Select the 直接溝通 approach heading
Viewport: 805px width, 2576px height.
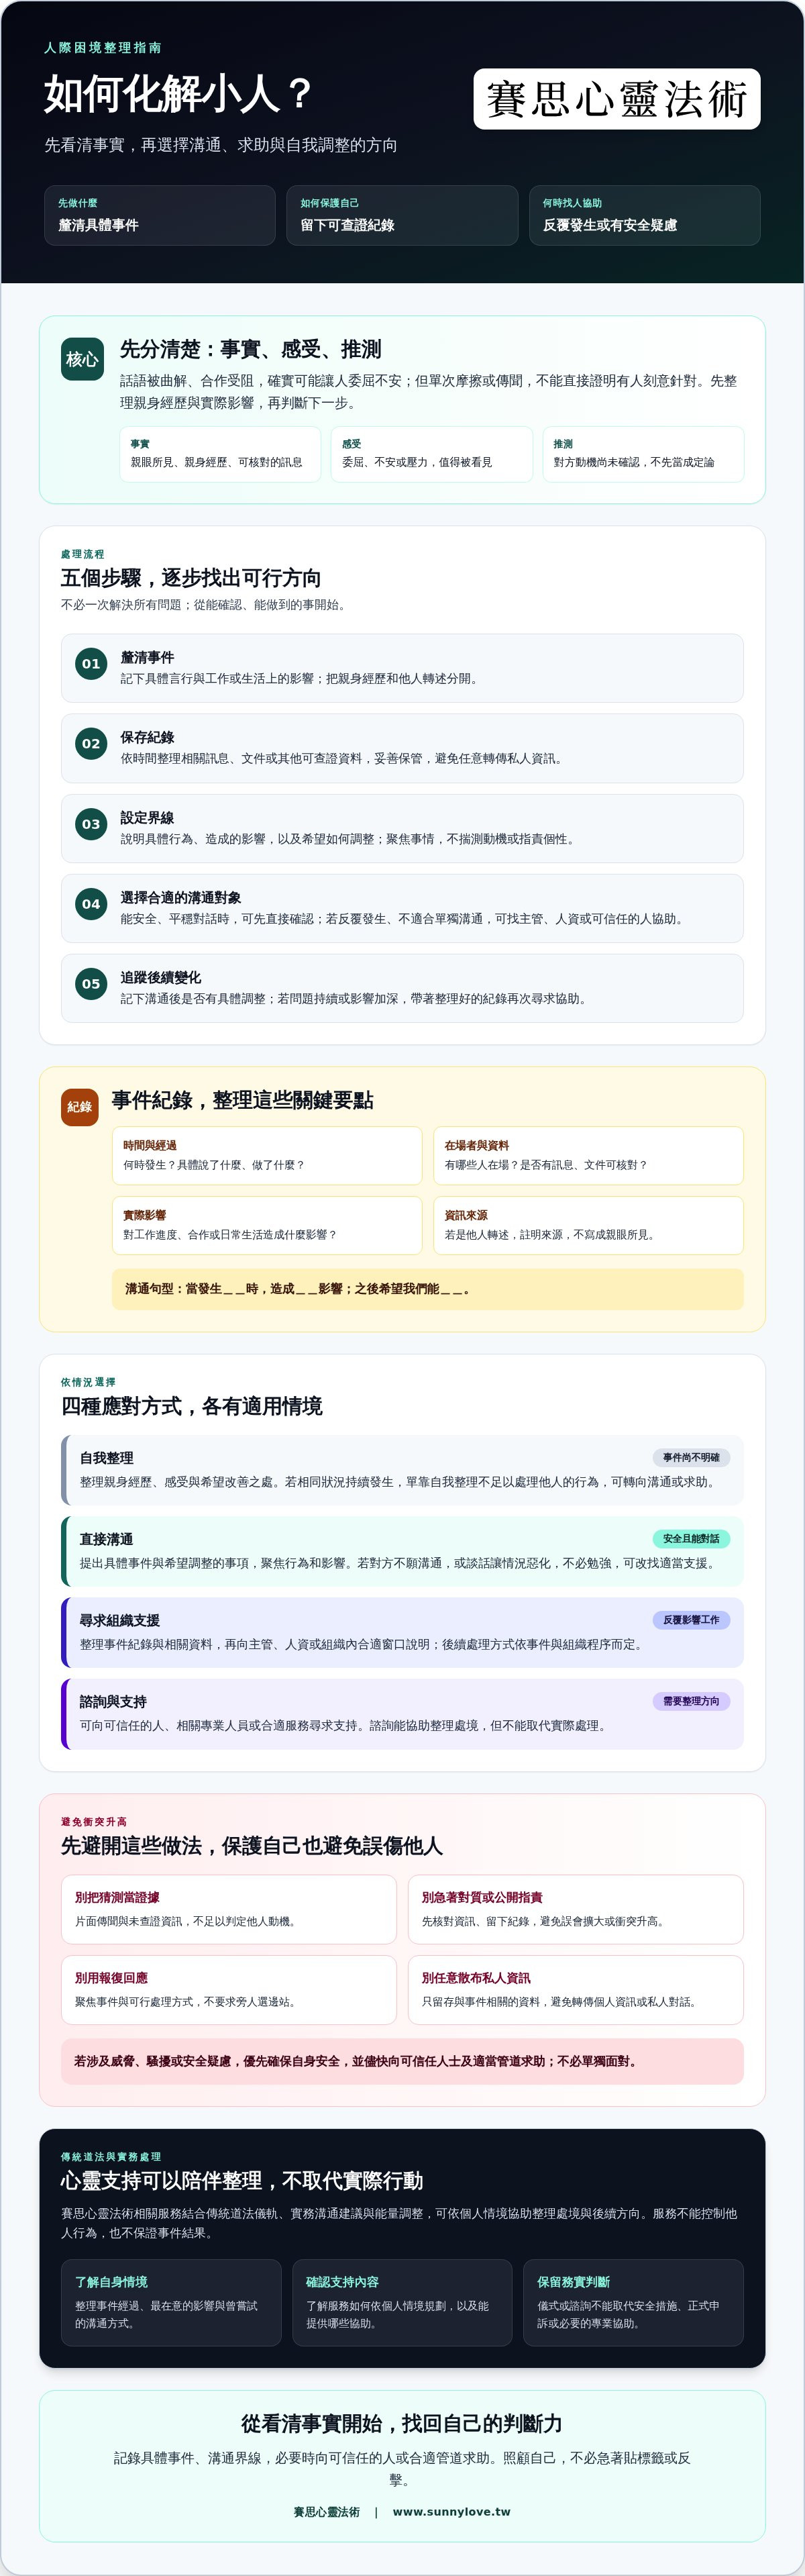[106, 1539]
